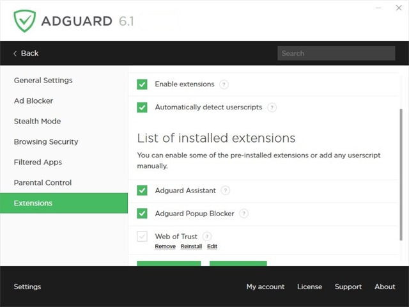
Task: Click help icon next to Adguard Assistant
Action: 225,191
